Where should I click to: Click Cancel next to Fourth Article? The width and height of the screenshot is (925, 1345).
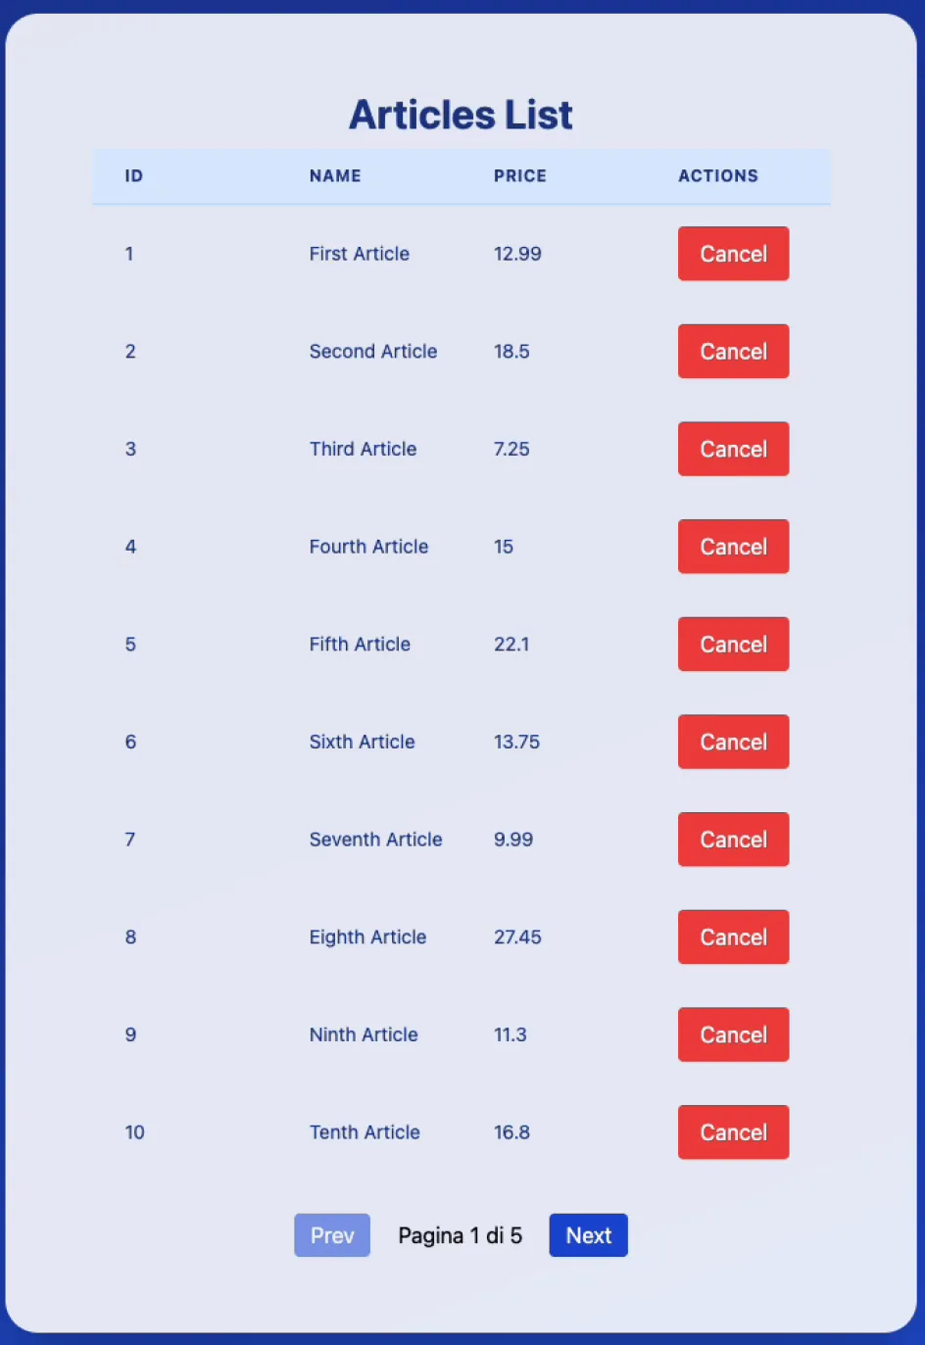click(733, 547)
